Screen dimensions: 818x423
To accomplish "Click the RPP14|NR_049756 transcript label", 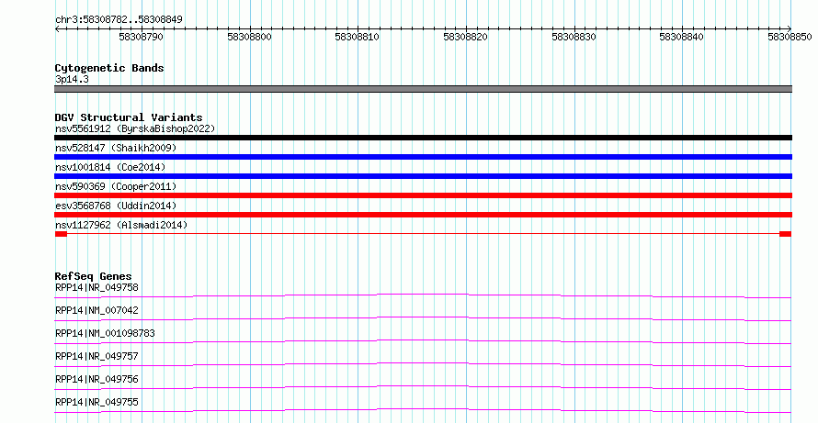I will 97,379.
